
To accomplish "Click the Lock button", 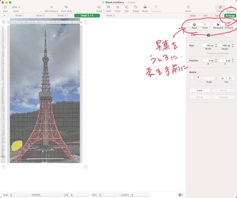I will click(200, 90).
